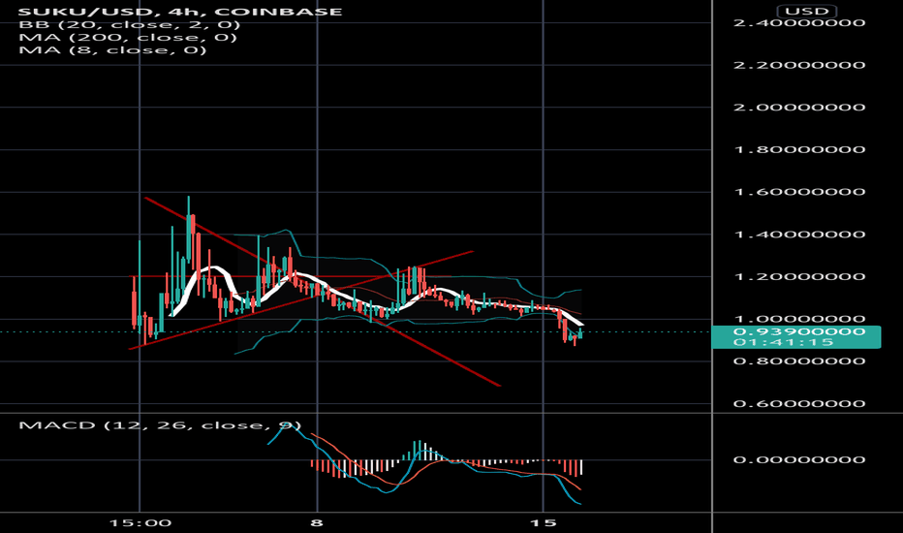Screen dimensions: 903x533
Task: Click the 15:00 time axis label
Action: tap(140, 523)
